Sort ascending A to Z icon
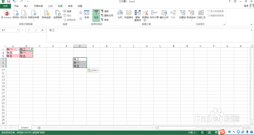The image size is (254, 135). coord(81,12)
